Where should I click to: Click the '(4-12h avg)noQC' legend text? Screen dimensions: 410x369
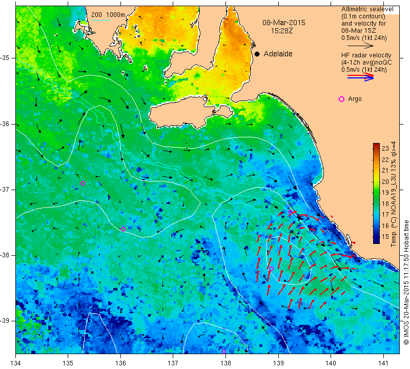click(366, 63)
